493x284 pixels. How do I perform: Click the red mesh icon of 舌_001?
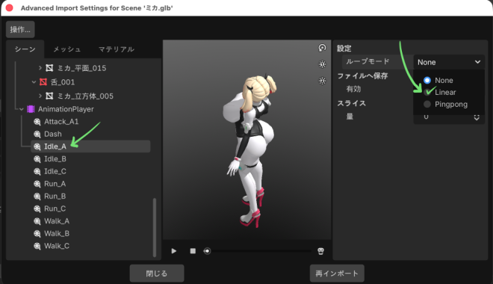click(43, 82)
